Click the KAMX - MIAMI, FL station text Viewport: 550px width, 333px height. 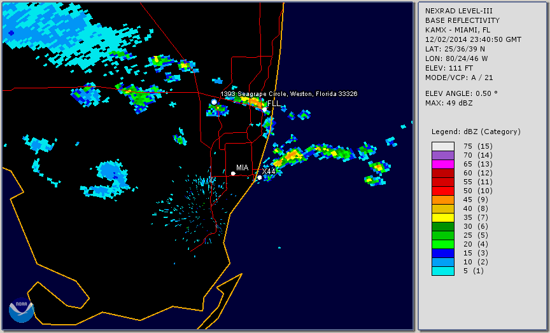coord(458,30)
